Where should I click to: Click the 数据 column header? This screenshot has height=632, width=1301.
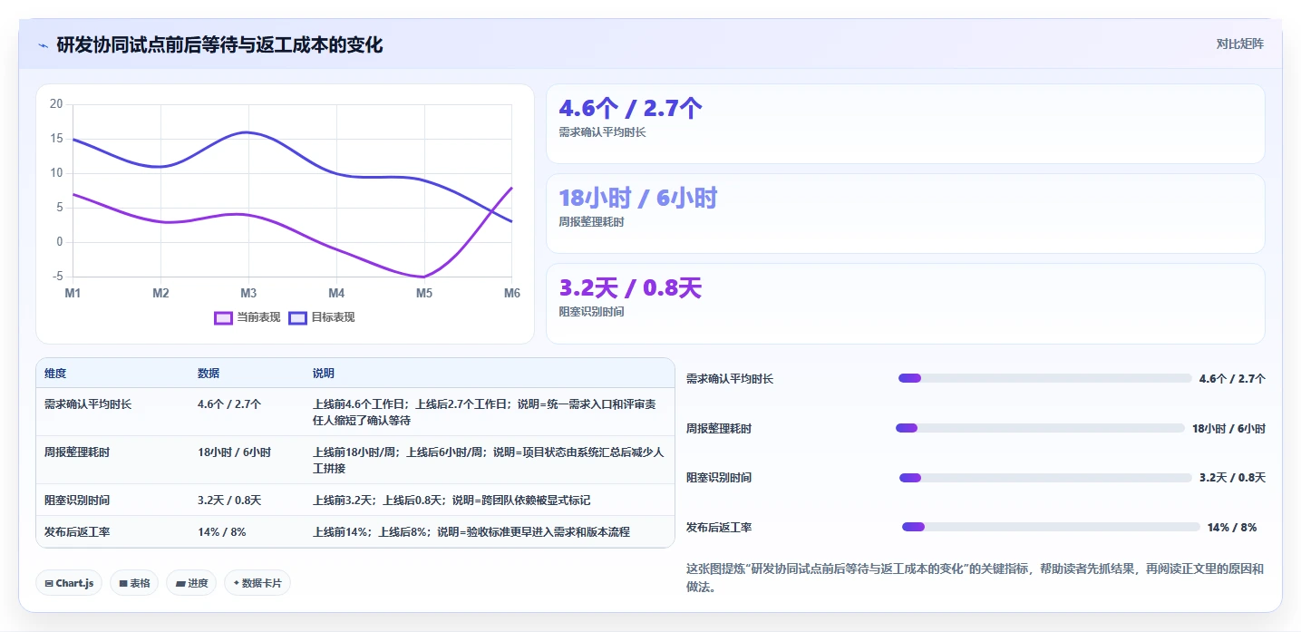tap(209, 374)
